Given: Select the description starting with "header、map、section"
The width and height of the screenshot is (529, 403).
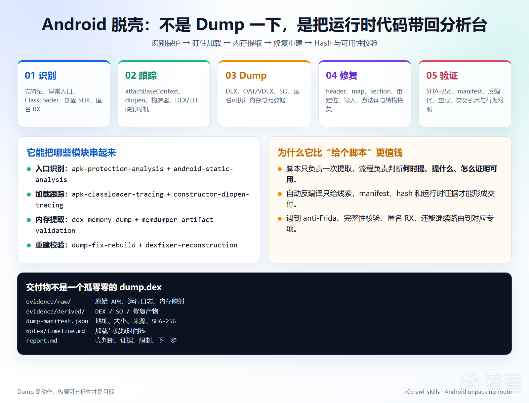Looking at the screenshot, I should pos(365,100).
